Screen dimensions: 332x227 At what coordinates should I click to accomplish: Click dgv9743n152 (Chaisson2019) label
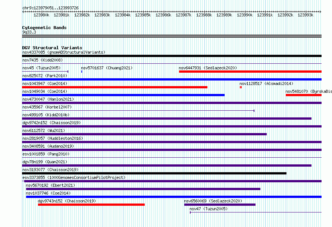click(x=67, y=201)
